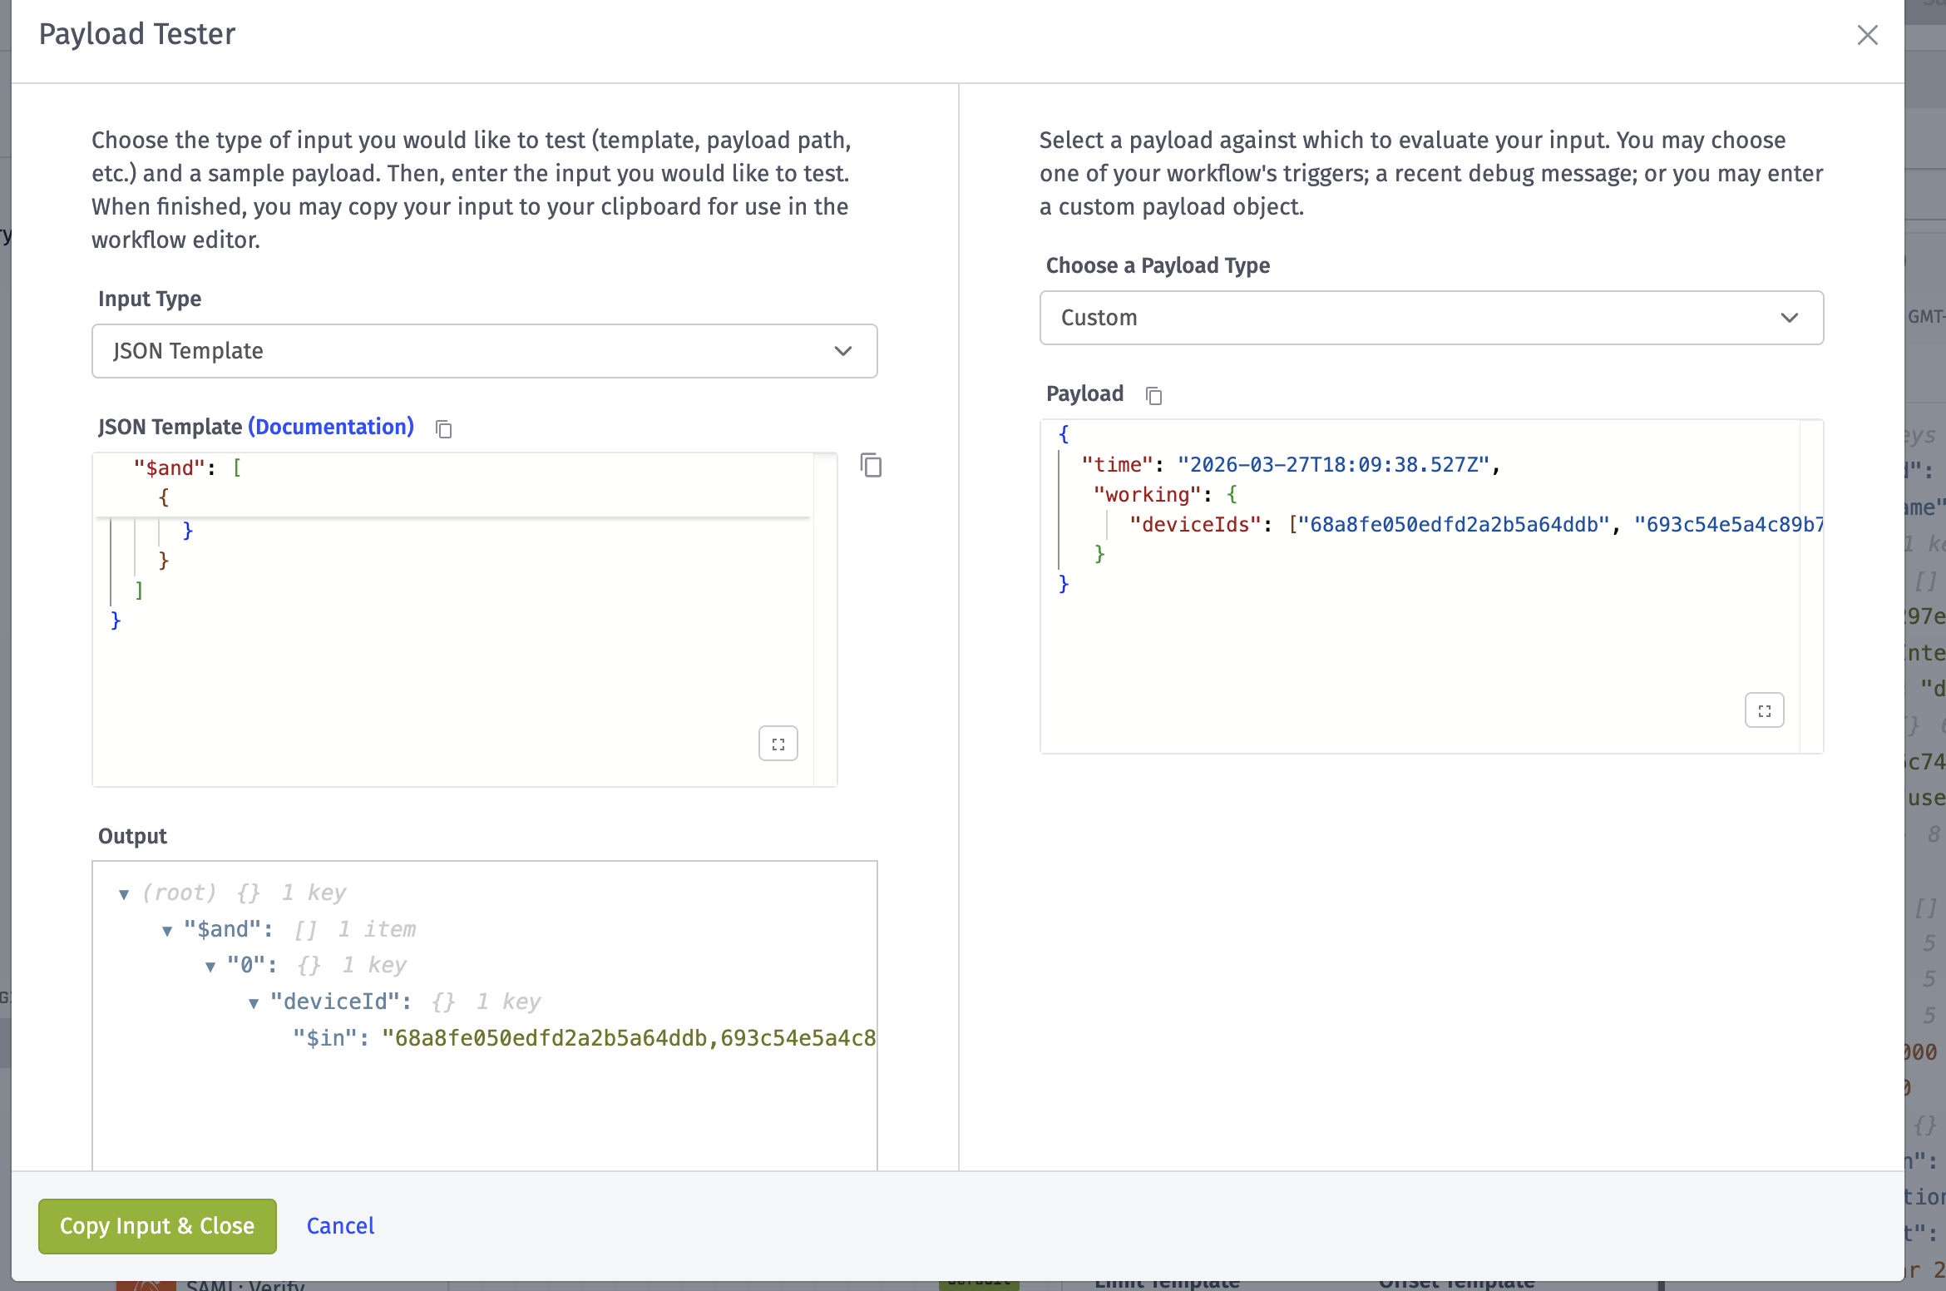Collapse the "deviceId" node in Output
The width and height of the screenshot is (1946, 1291).
[x=254, y=1003]
